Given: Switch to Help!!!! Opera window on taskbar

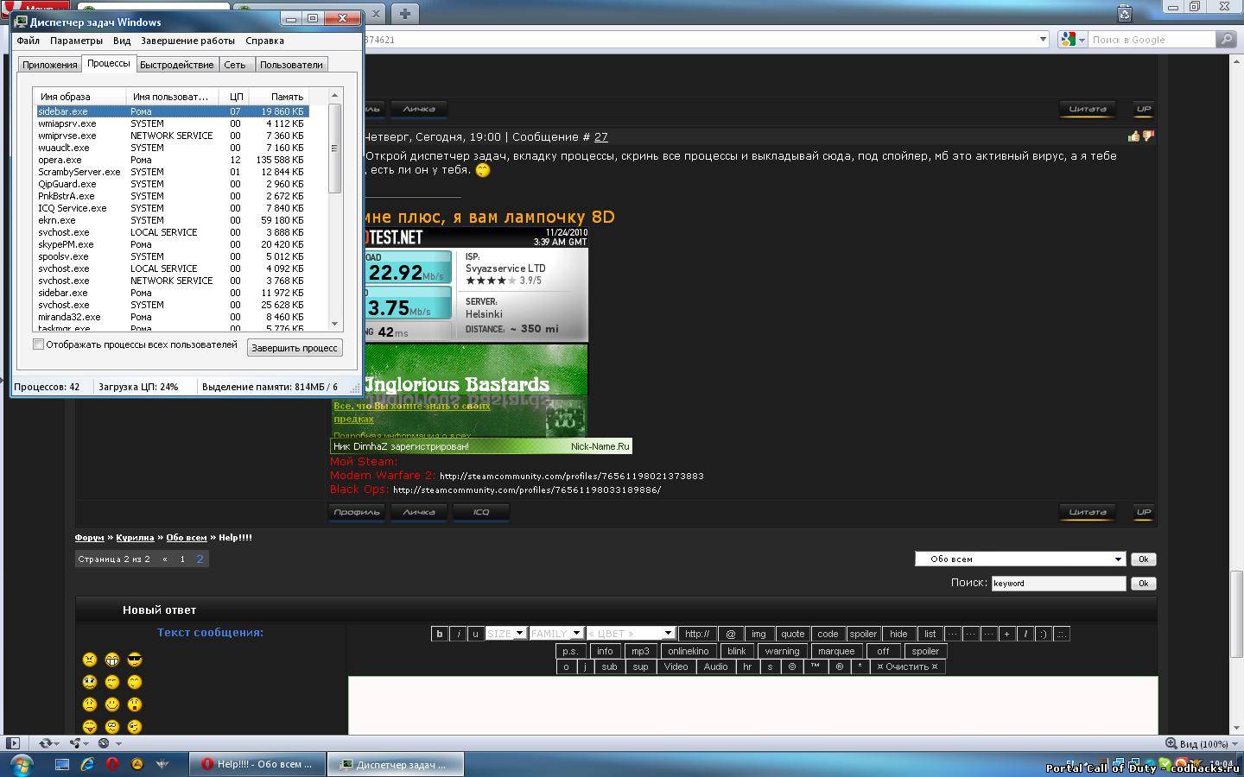Looking at the screenshot, I should [x=257, y=764].
